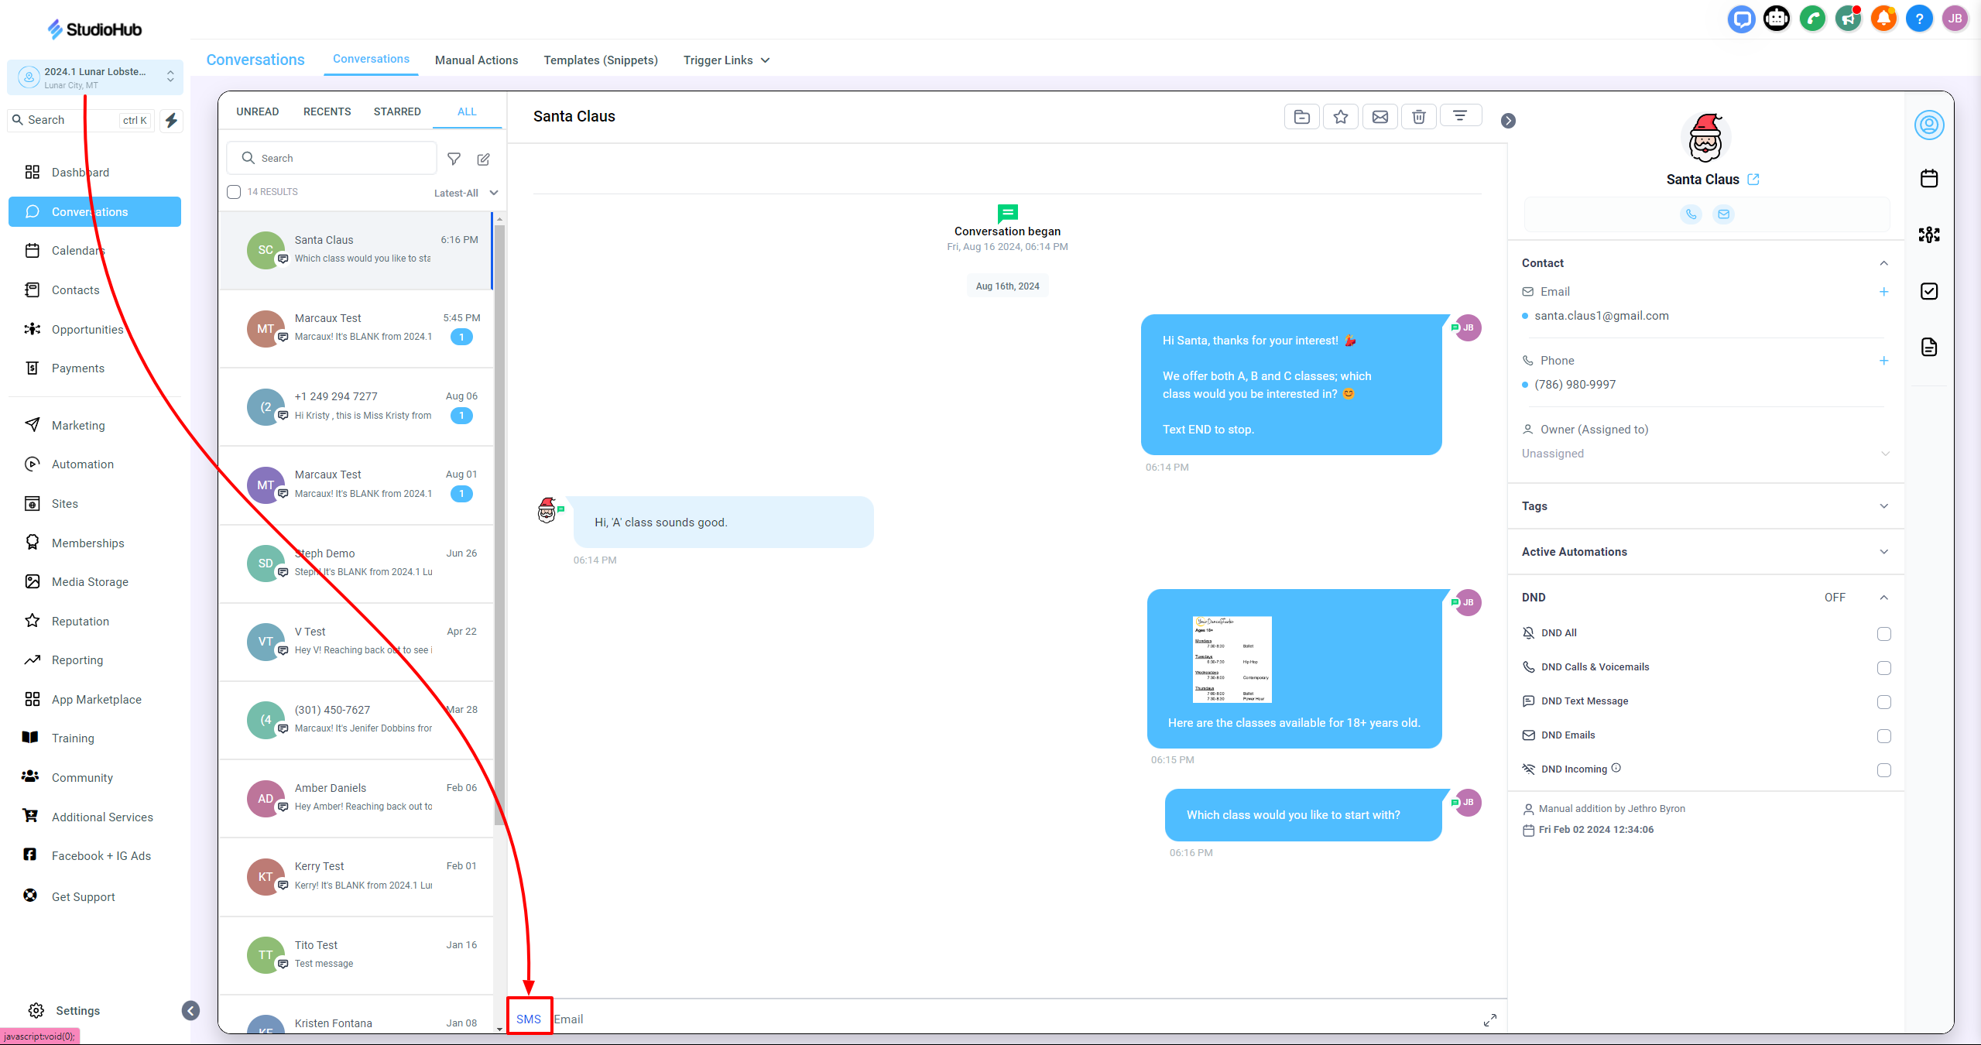The image size is (1981, 1045).
Task: Select the SMS message channel
Action: point(529,1019)
